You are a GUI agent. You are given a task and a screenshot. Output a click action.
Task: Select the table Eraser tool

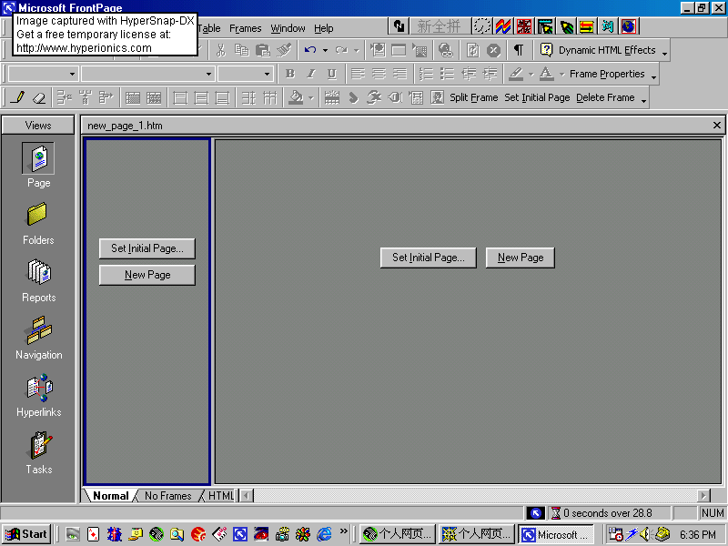[x=38, y=98]
